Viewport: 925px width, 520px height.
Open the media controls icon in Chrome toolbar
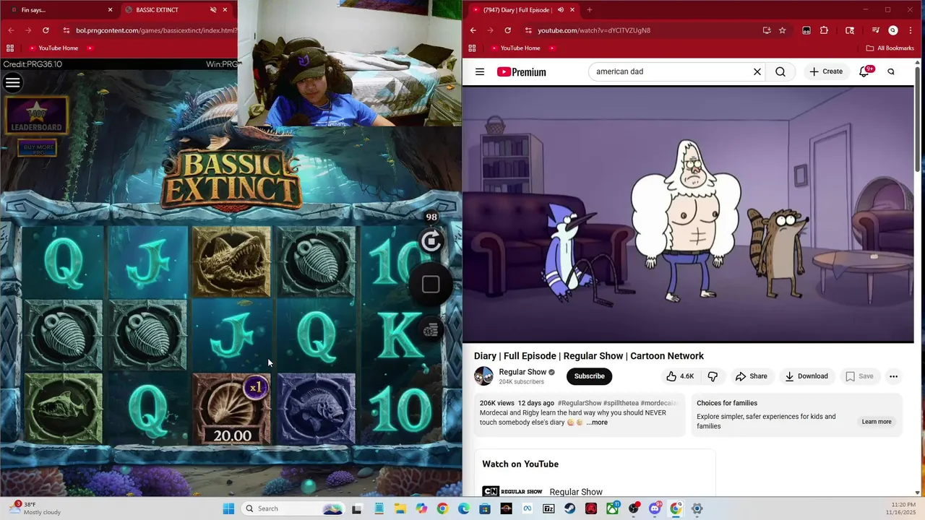coord(876,30)
